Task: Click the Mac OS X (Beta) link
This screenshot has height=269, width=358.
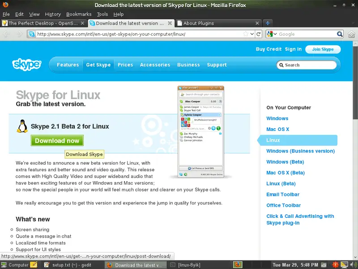Action: pyautogui.click(x=286, y=173)
